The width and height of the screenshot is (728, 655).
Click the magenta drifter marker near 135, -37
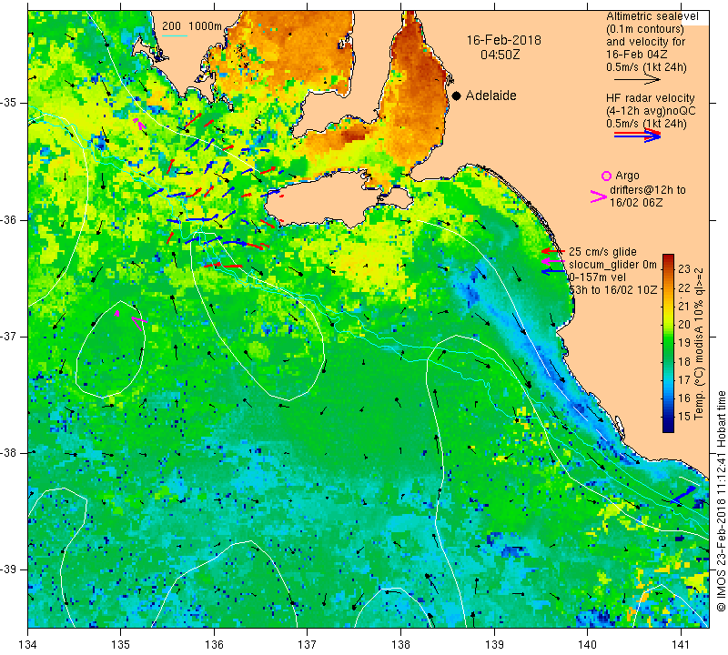[x=139, y=323]
